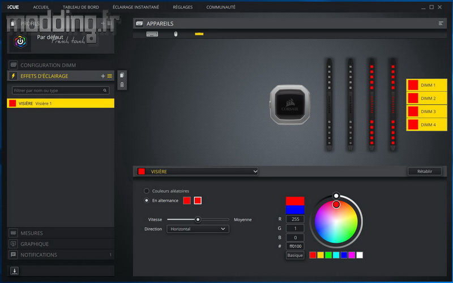This screenshot has width=453, height=283.
Task: Open the Effets d'éclairage list menu icon
Action: click(110, 76)
